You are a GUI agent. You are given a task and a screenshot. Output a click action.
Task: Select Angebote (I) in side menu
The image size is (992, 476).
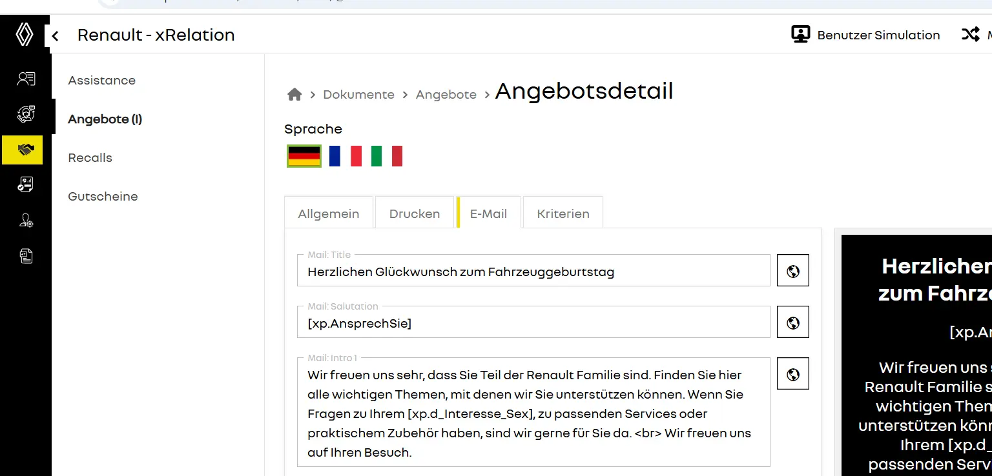tap(105, 119)
